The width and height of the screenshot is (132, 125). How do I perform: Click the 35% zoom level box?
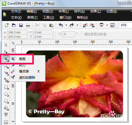[126, 25]
